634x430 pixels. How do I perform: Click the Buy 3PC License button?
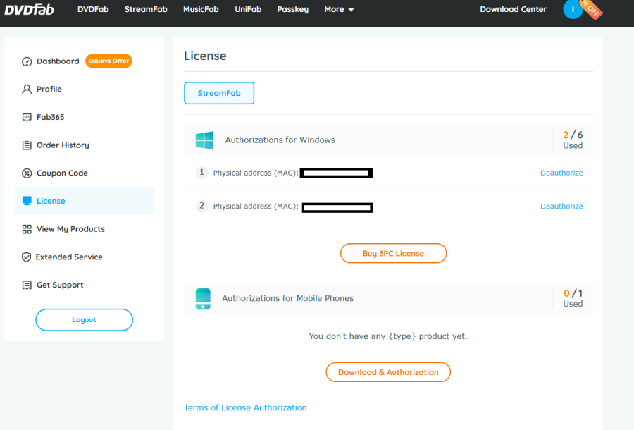[x=393, y=253]
